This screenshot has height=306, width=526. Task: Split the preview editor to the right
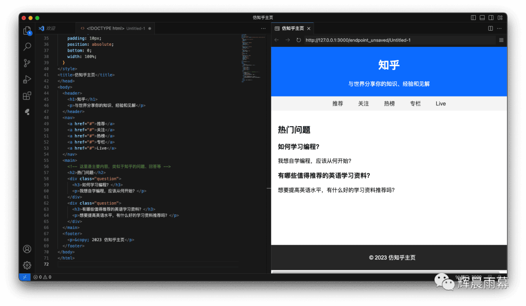tap(490, 29)
